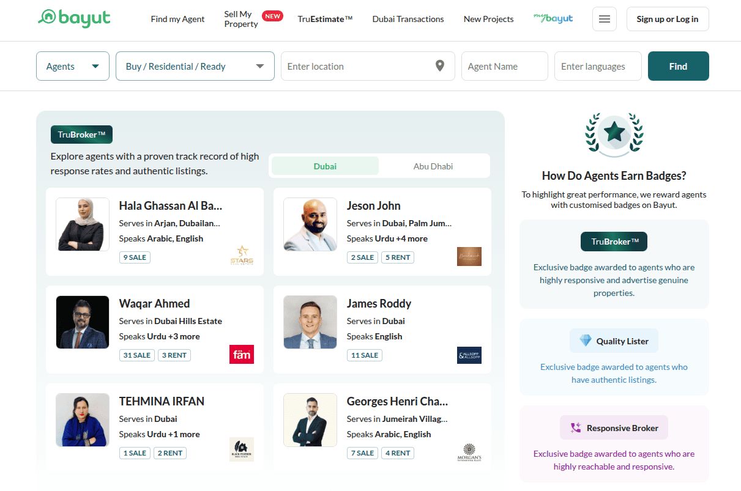The height and width of the screenshot is (491, 741).
Task: Open the hamburger menu icon
Action: [x=604, y=19]
